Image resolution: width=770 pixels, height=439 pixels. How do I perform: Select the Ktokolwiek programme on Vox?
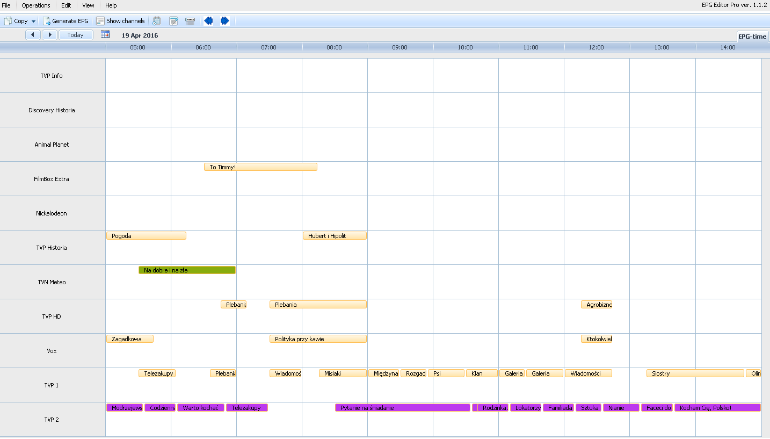tap(597, 339)
